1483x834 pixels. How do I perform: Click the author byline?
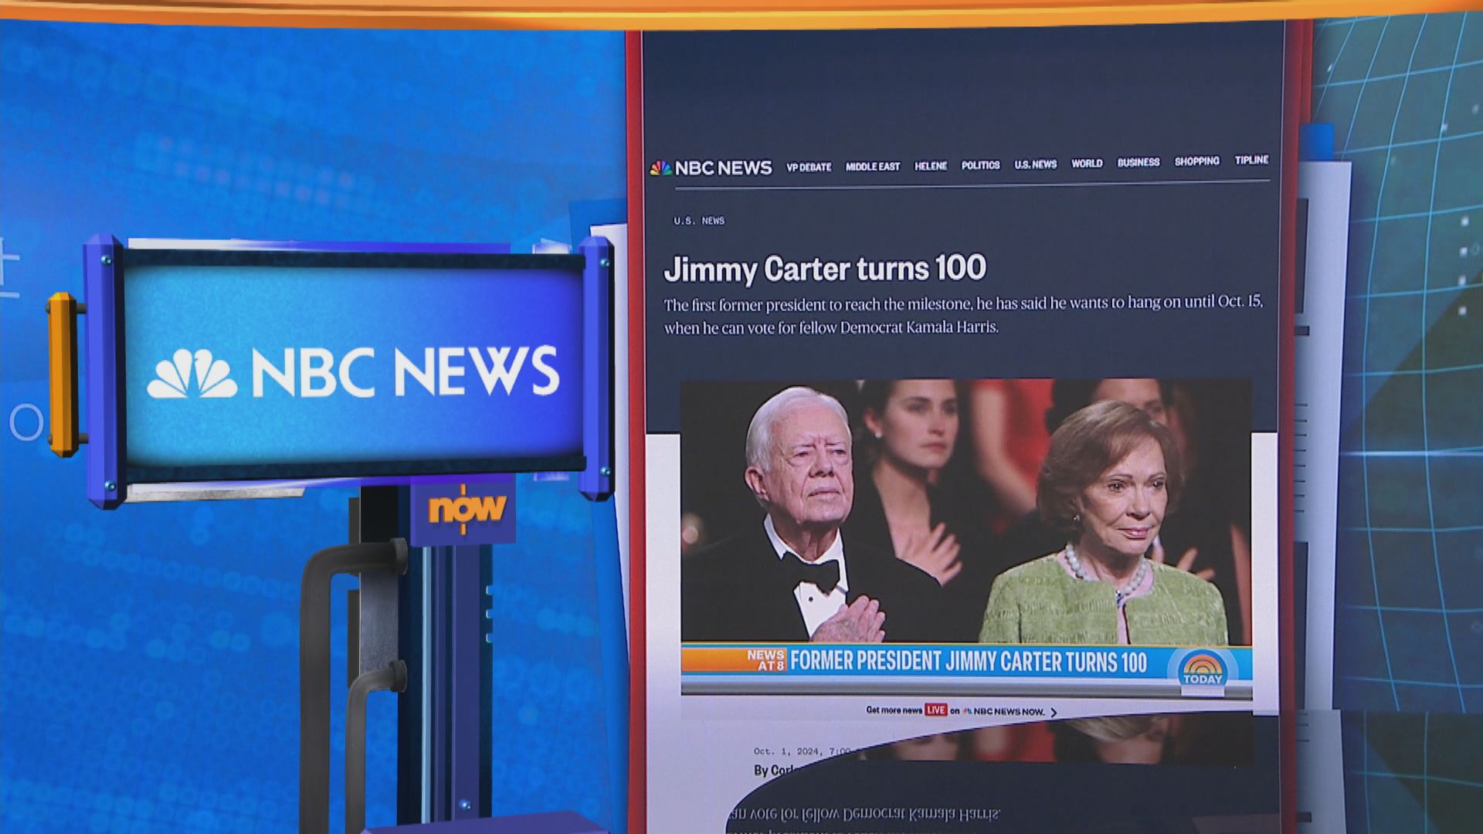click(x=775, y=770)
